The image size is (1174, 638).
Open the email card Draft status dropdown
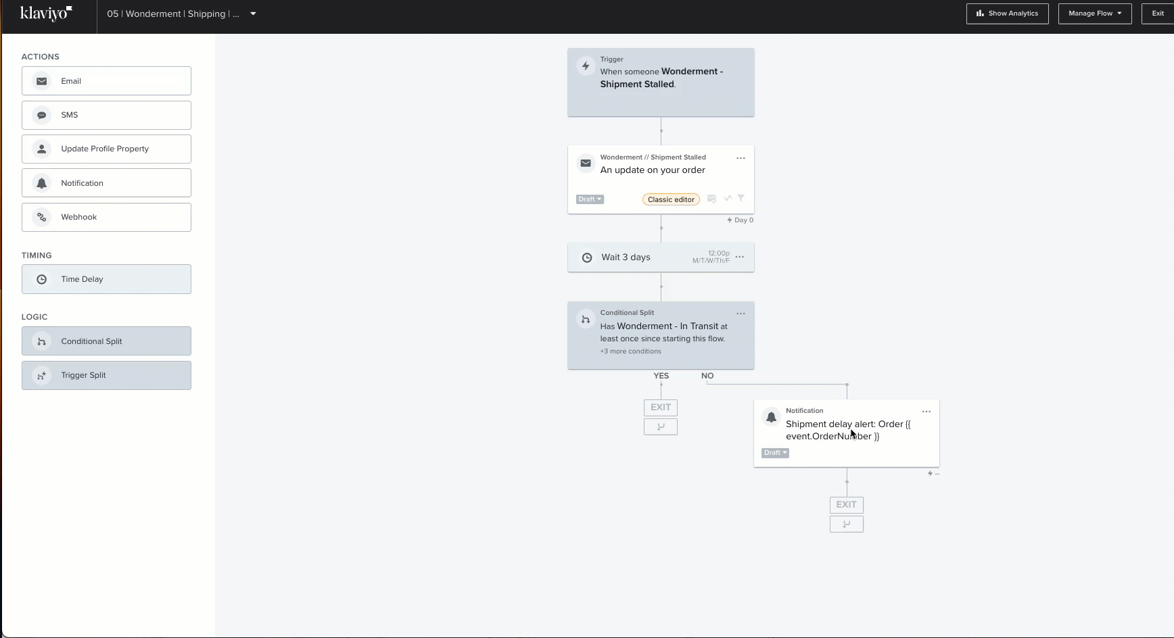[x=590, y=199]
